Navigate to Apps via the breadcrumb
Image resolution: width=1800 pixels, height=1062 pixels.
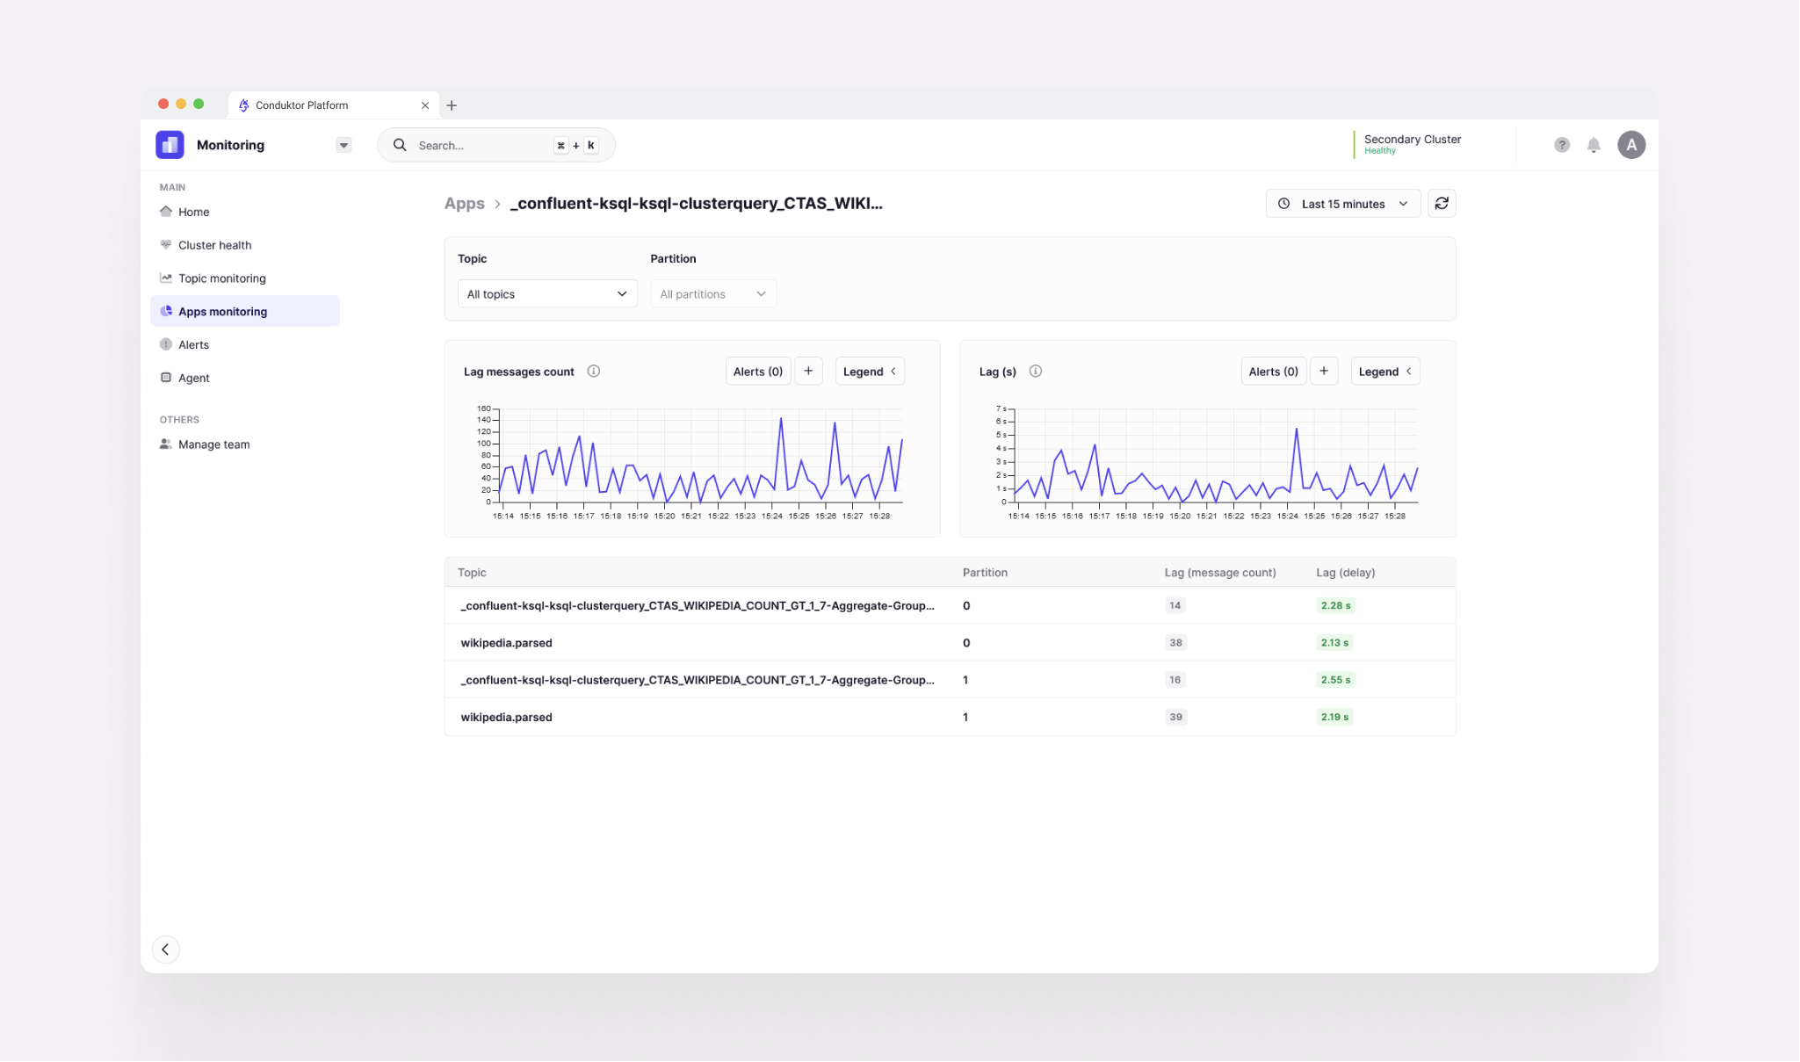(x=465, y=204)
